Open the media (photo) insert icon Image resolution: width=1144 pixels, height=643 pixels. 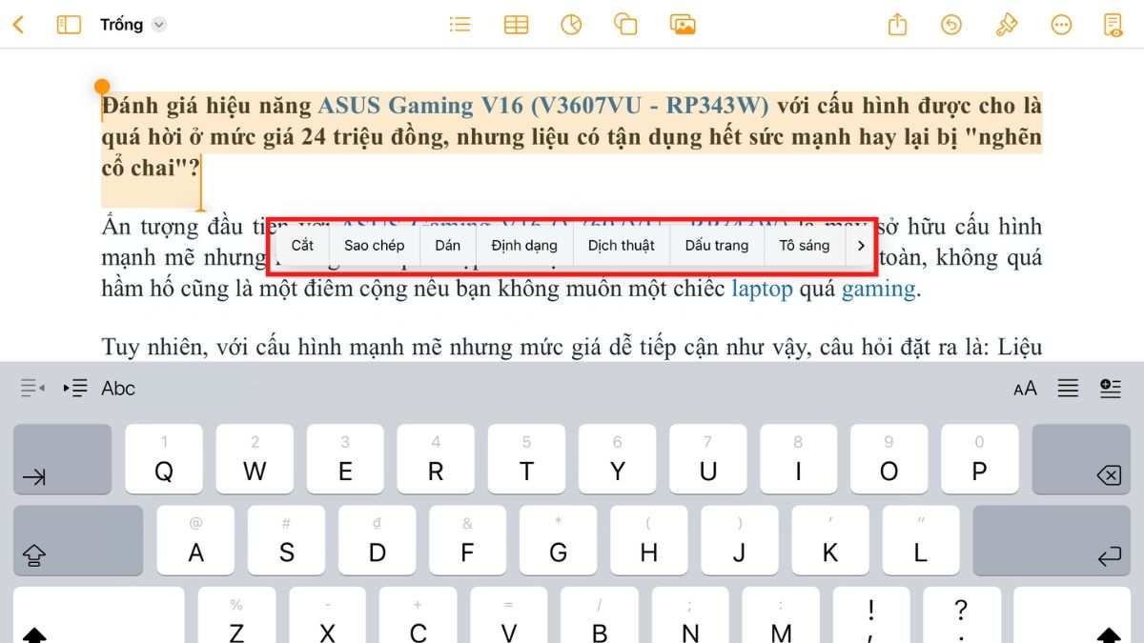click(x=683, y=25)
